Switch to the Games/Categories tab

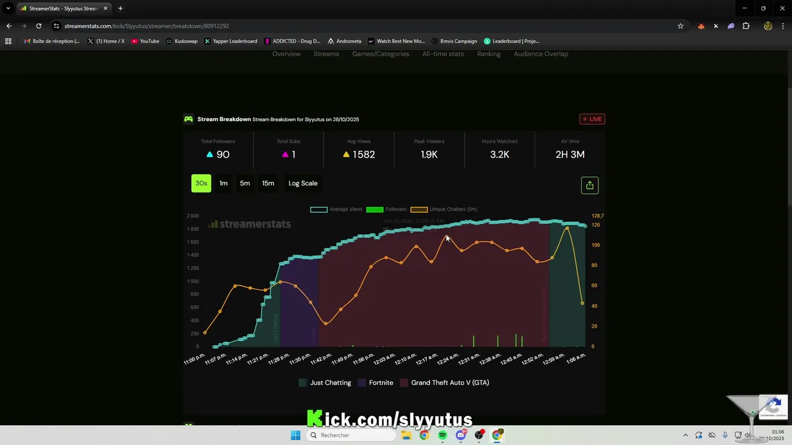tap(381, 54)
